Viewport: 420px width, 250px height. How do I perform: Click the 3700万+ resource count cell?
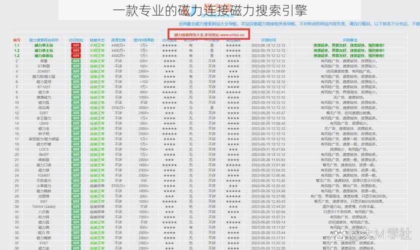click(x=118, y=107)
